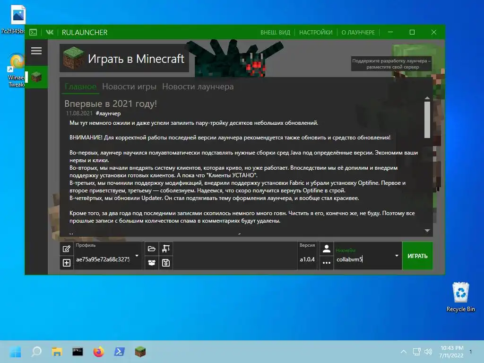Click the Впервые в 2021 году! headline
This screenshot has height=363, width=484.
point(111,104)
